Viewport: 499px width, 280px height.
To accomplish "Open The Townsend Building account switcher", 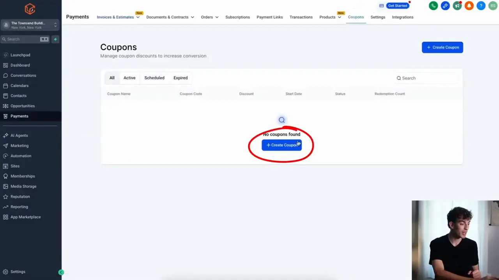I will [30, 25].
